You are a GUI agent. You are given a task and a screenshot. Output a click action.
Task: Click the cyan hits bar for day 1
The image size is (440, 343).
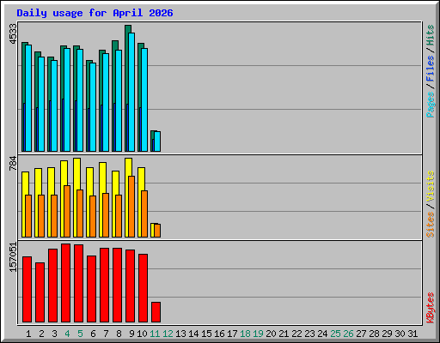[28, 98]
